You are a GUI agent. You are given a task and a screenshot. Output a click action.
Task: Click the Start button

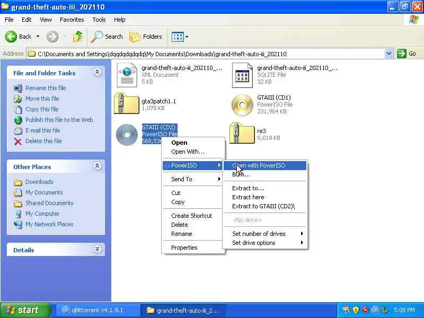click(25, 310)
